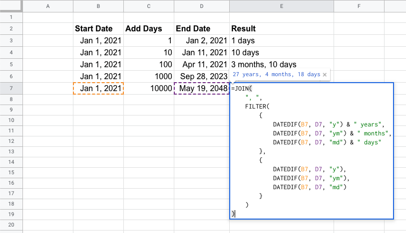The width and height of the screenshot is (406, 233).
Task: Select column D header
Action: [x=201, y=6]
